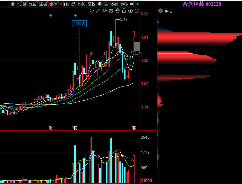Screen dimensions: 242x184
Task: Open the 均线 moving averages option
Action: tap(82, 4)
